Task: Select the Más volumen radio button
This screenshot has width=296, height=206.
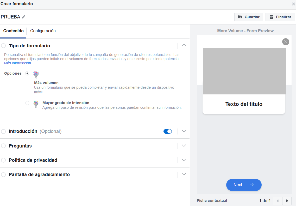Action: [x=27, y=74]
